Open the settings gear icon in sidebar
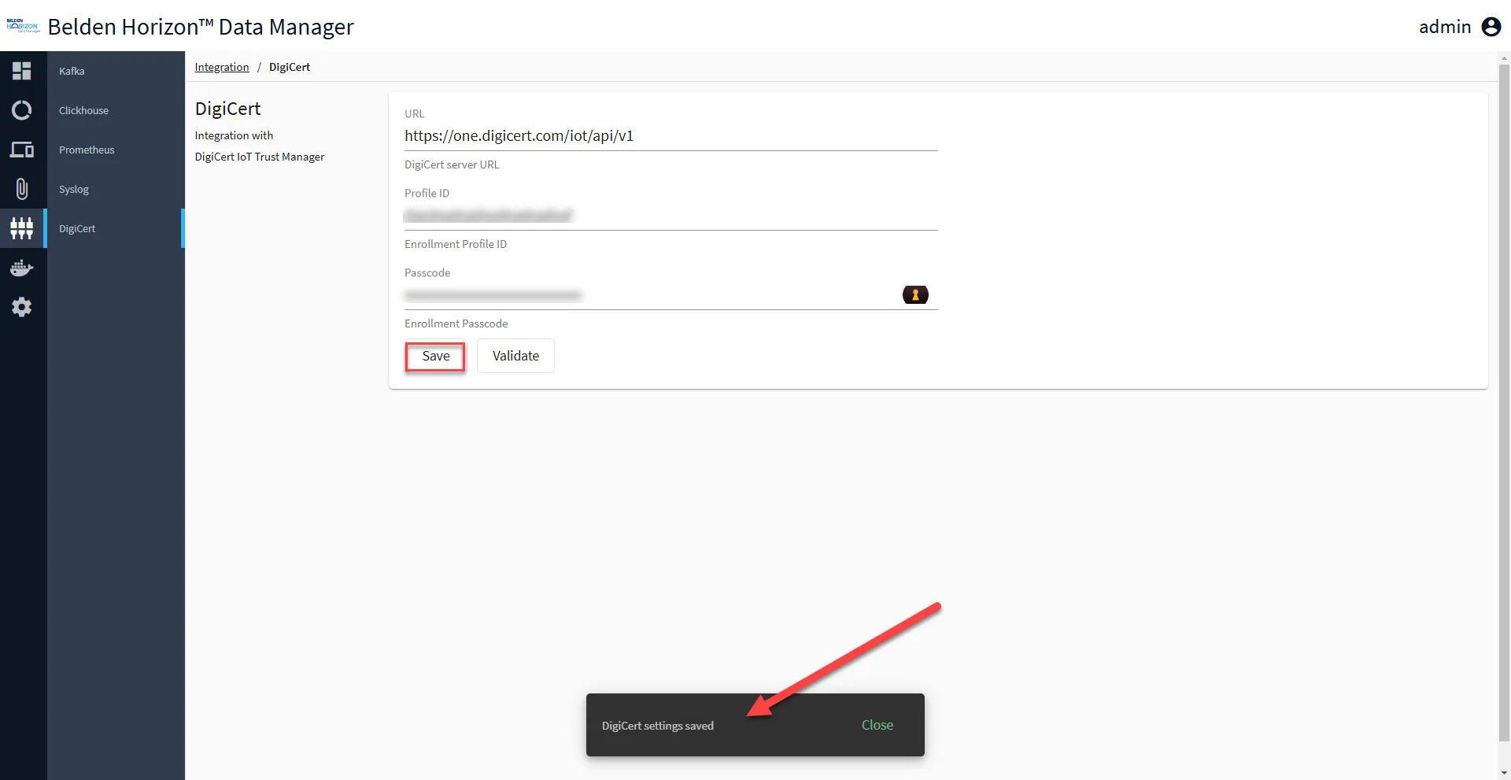Screen dimensions: 1511x780 pyautogui.click(x=22, y=307)
